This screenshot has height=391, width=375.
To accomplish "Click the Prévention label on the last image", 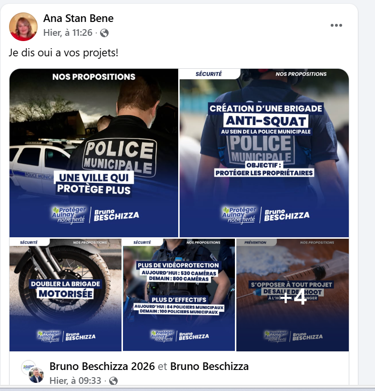I will tap(255, 243).
